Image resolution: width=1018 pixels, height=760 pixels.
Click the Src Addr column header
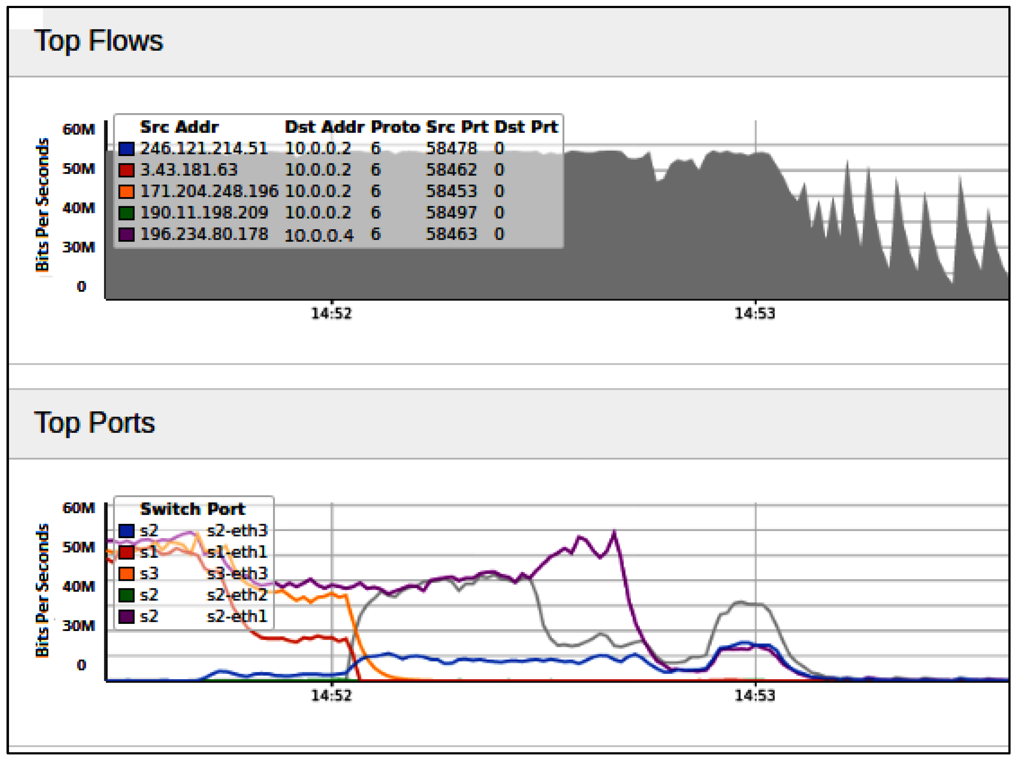tap(179, 127)
